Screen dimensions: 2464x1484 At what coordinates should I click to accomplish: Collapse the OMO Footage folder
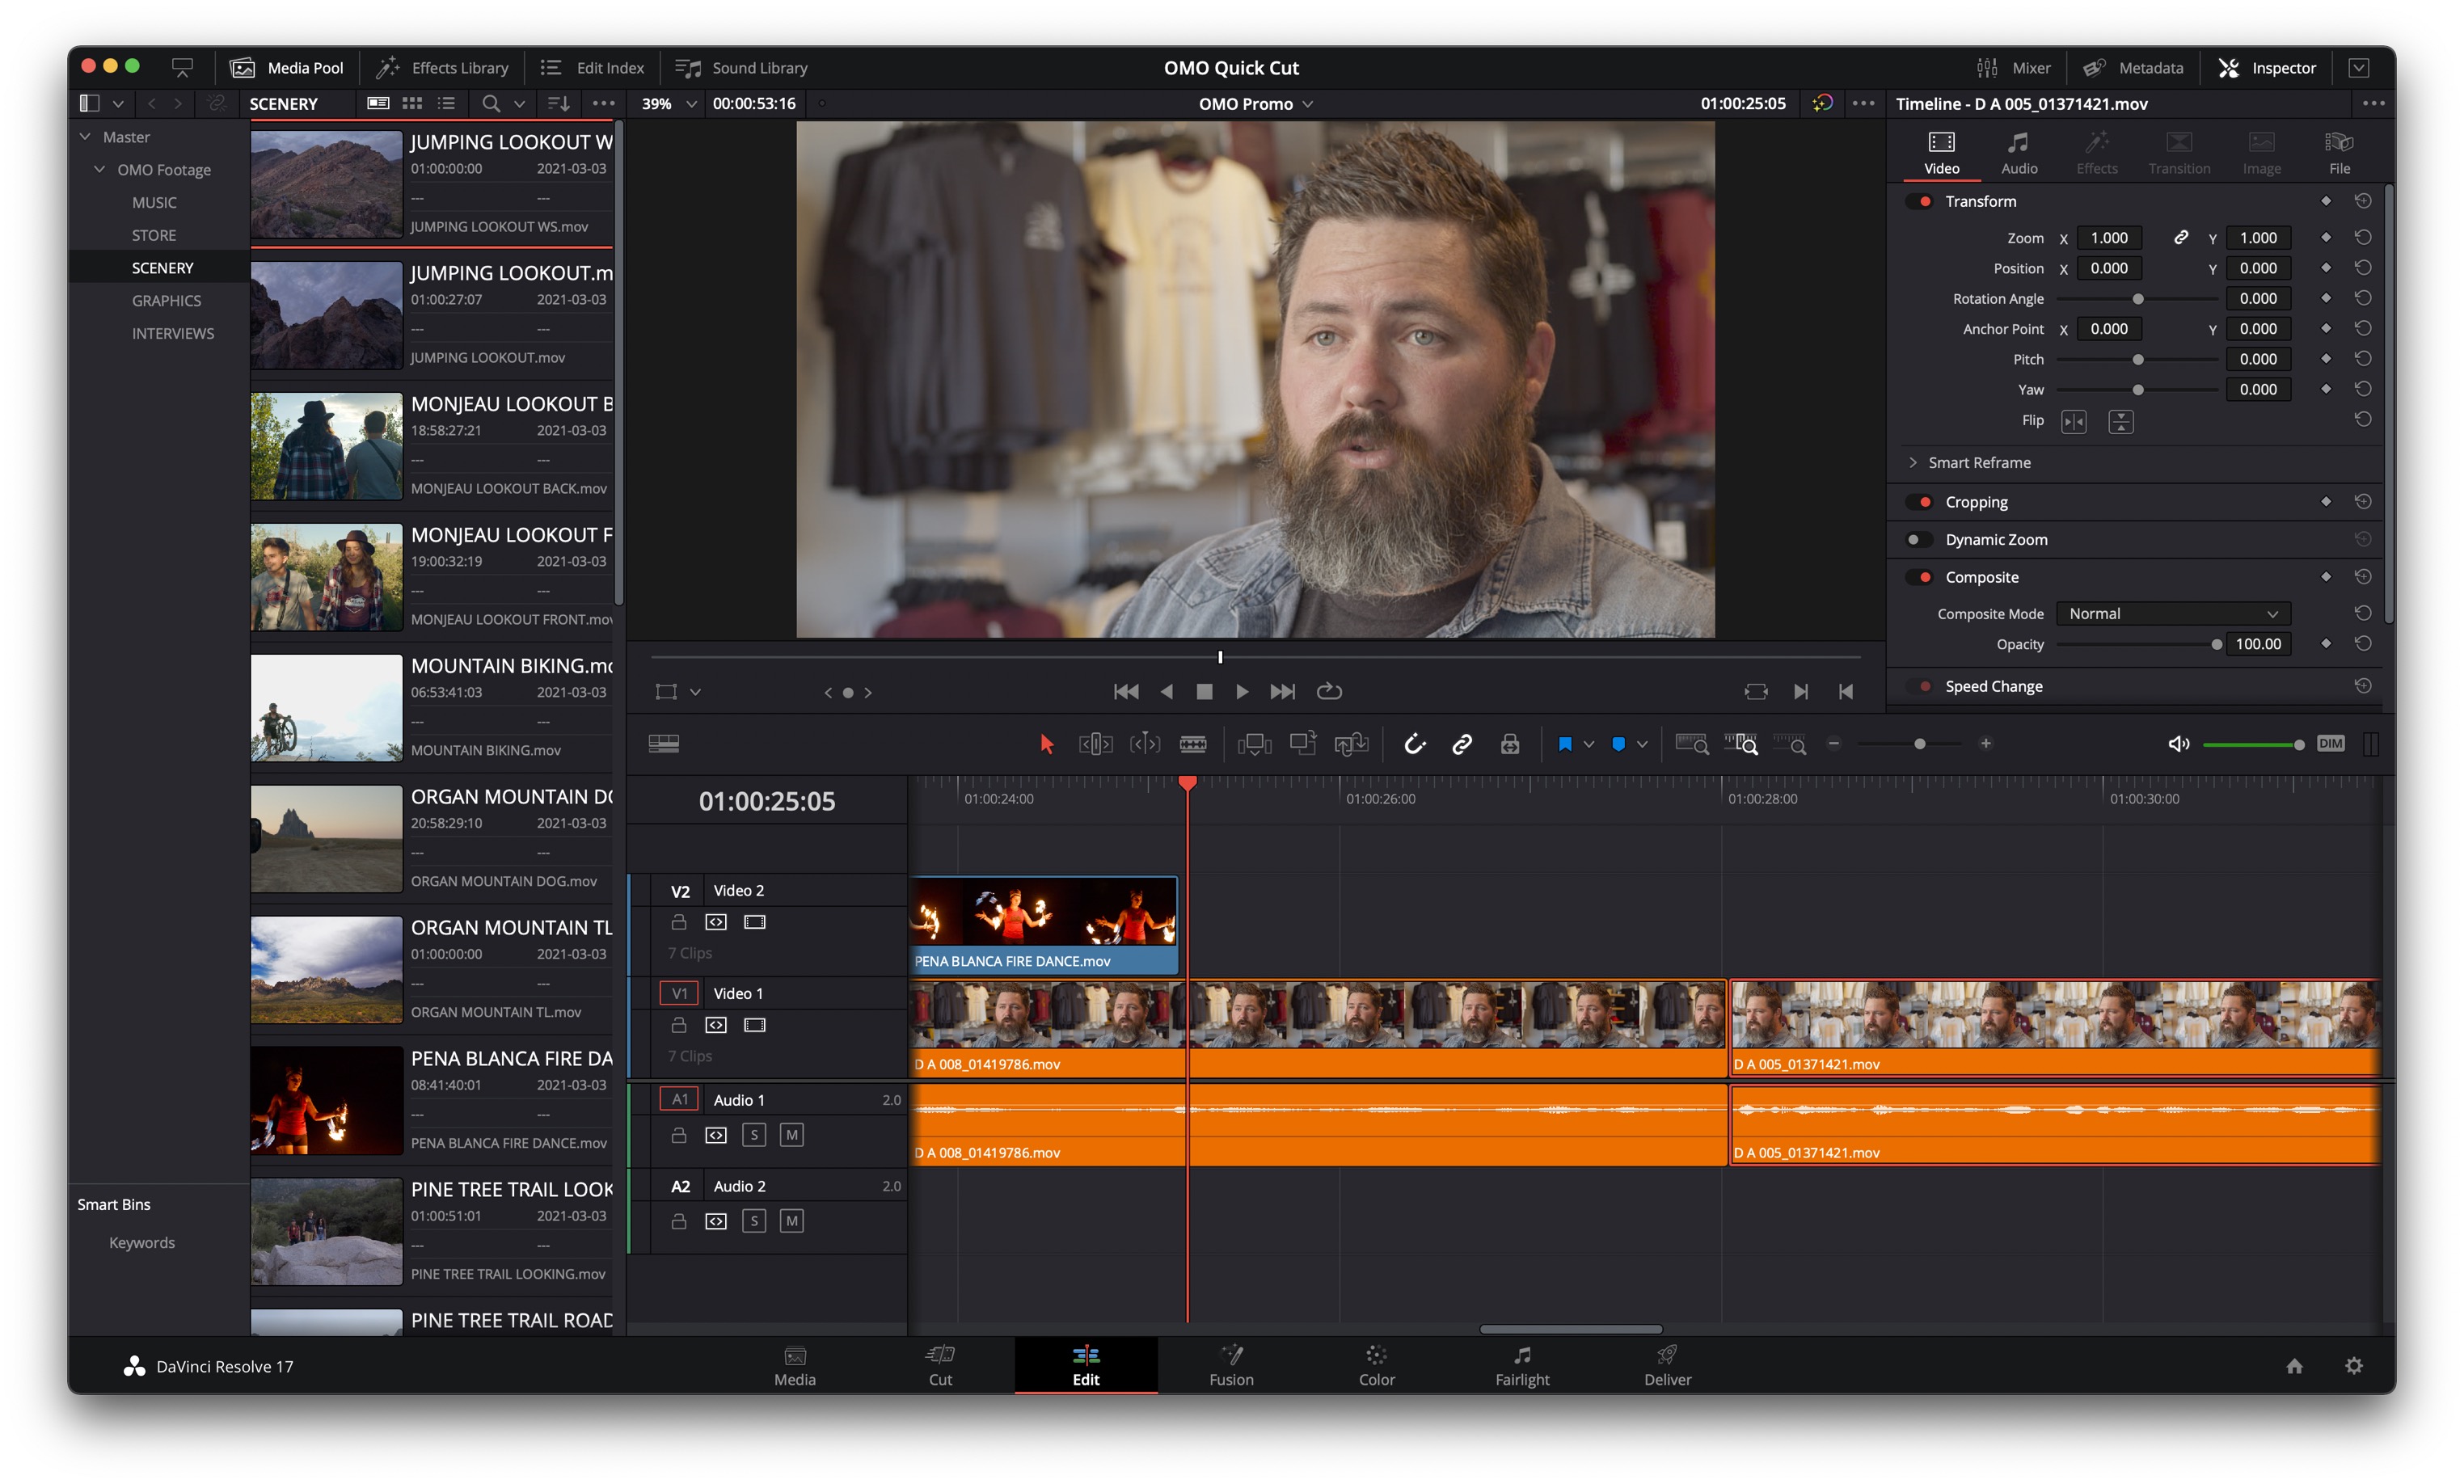click(x=99, y=170)
